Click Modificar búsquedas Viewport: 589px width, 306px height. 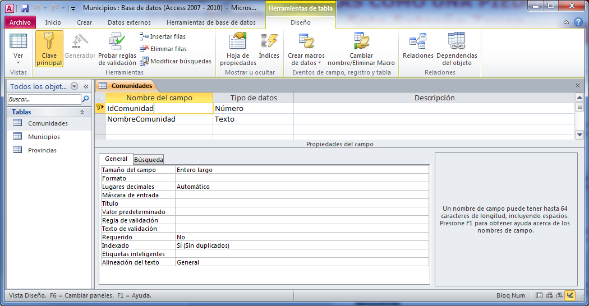click(176, 61)
